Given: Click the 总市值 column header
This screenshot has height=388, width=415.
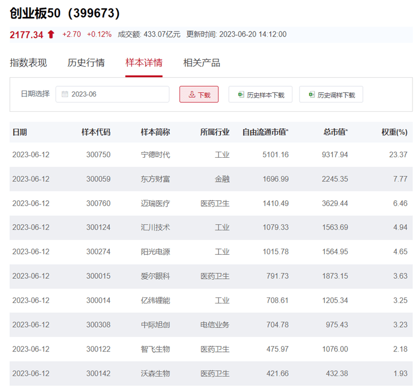Looking at the screenshot, I should click(335, 132).
